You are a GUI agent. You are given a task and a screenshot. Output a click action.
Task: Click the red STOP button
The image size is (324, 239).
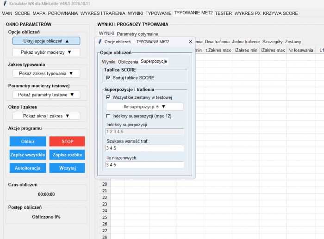pos(67,142)
